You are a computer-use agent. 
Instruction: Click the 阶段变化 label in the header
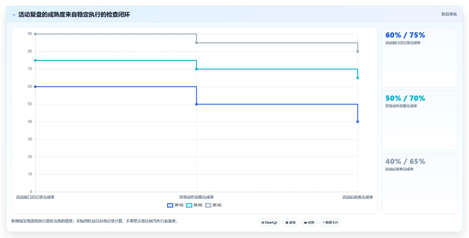click(x=449, y=14)
